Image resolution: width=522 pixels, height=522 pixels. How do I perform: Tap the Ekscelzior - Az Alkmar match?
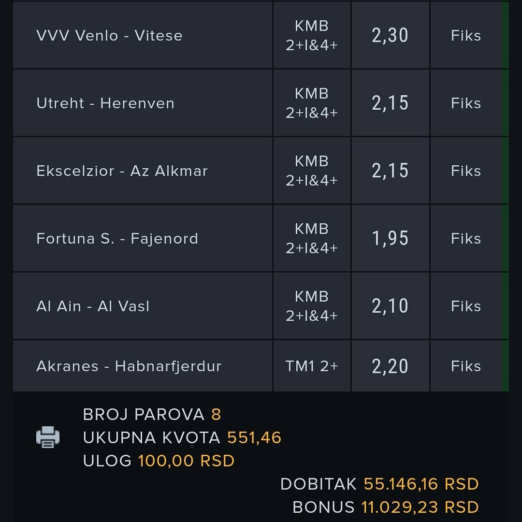point(122,171)
